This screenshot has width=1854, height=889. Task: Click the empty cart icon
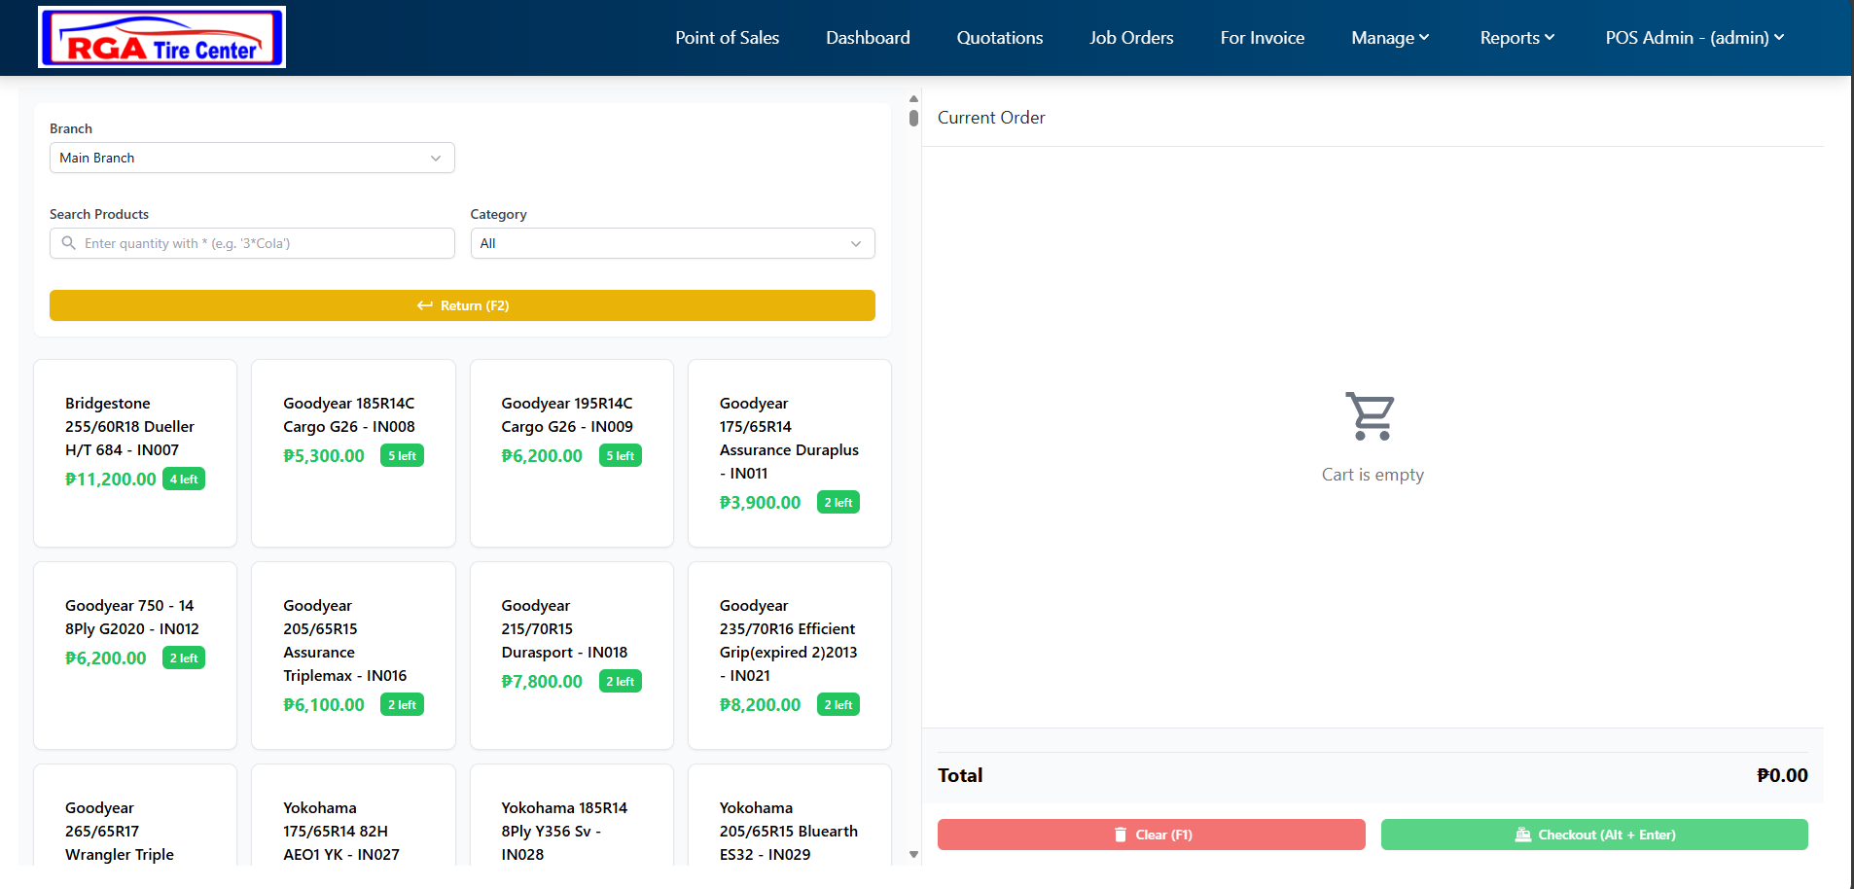tap(1371, 416)
